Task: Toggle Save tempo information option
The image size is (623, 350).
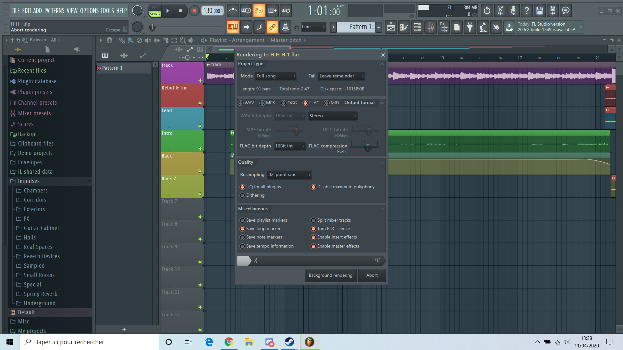Action: 242,246
